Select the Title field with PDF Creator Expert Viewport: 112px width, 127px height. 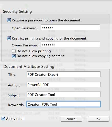[63, 74]
